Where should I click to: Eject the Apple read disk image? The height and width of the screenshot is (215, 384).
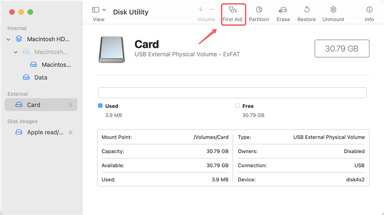pos(71,132)
